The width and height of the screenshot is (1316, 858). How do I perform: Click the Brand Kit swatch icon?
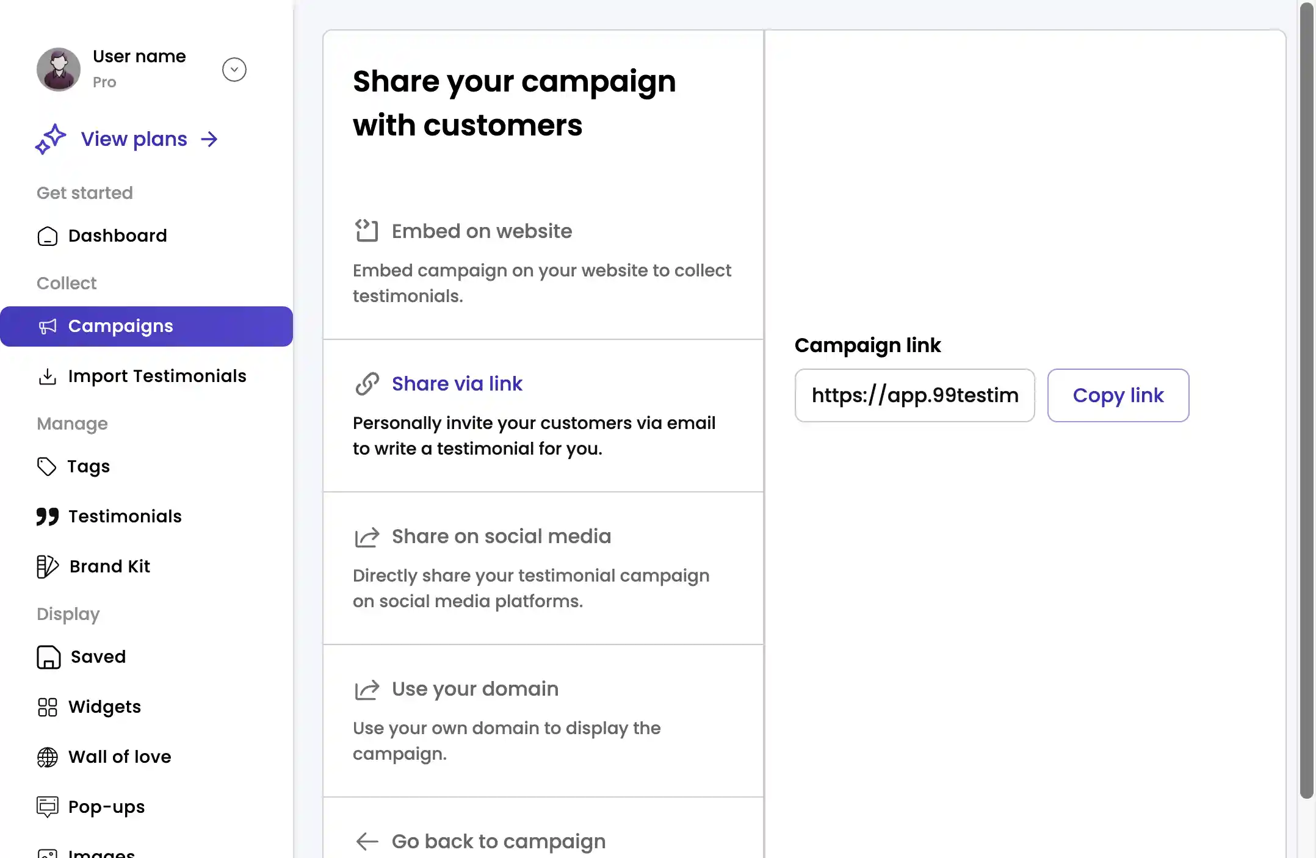[x=47, y=567]
